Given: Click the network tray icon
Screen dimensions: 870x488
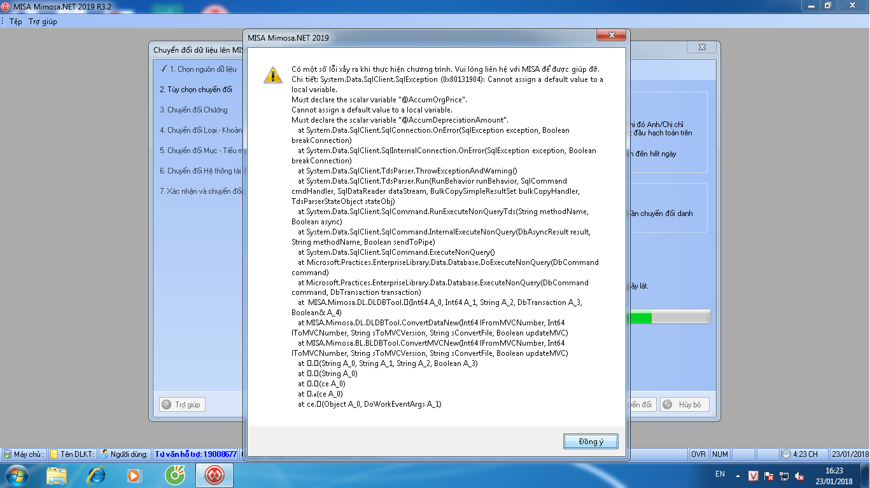Looking at the screenshot, I should [x=784, y=475].
